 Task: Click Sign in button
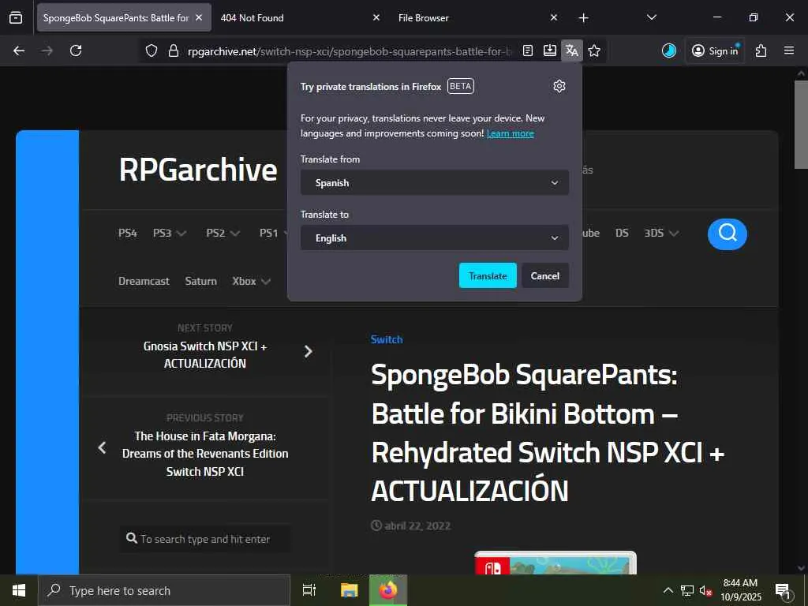coord(715,50)
